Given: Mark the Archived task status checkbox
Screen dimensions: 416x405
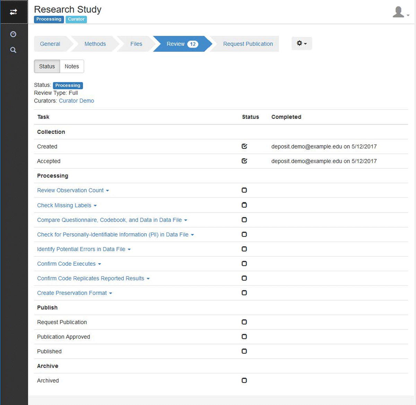Looking at the screenshot, I should tap(244, 380).
